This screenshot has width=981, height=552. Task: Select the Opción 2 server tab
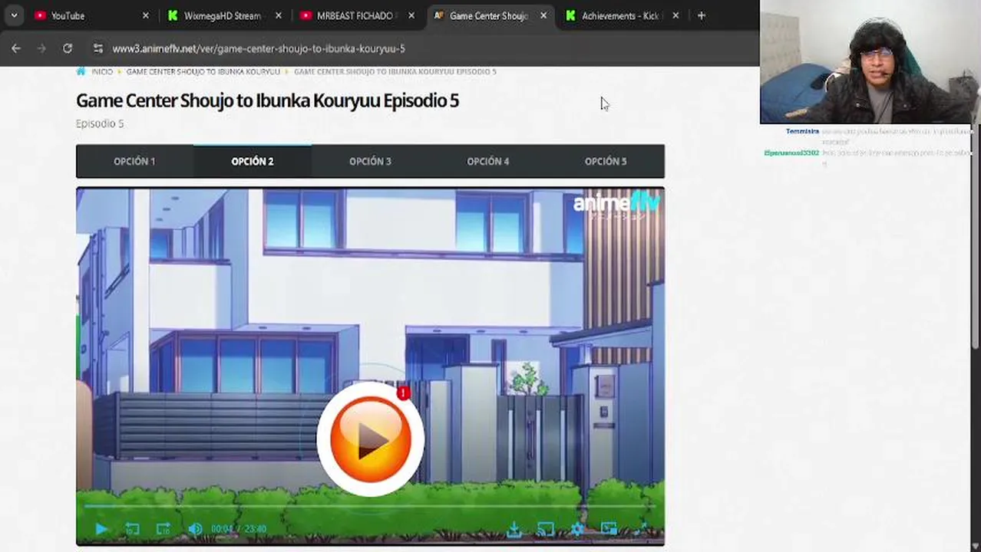pos(253,161)
